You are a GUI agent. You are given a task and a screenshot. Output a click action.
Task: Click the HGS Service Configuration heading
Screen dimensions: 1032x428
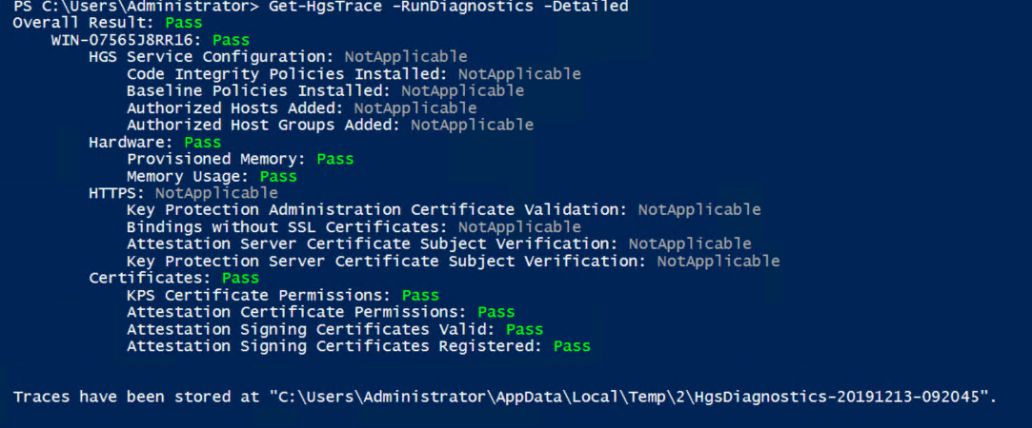pyautogui.click(x=216, y=57)
